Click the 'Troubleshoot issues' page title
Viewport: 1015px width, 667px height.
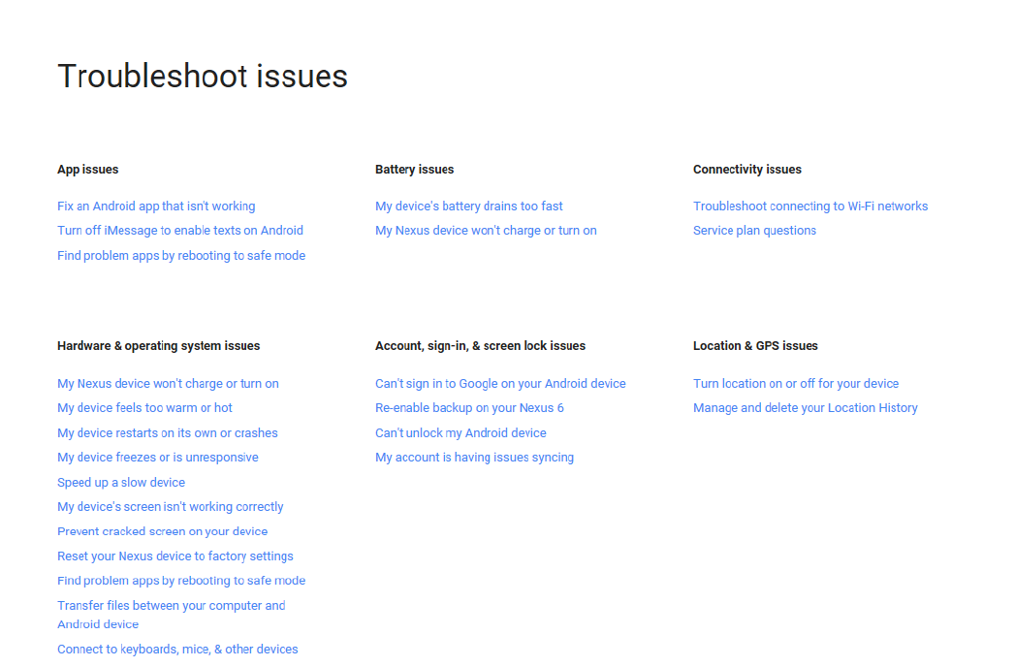pos(203,77)
